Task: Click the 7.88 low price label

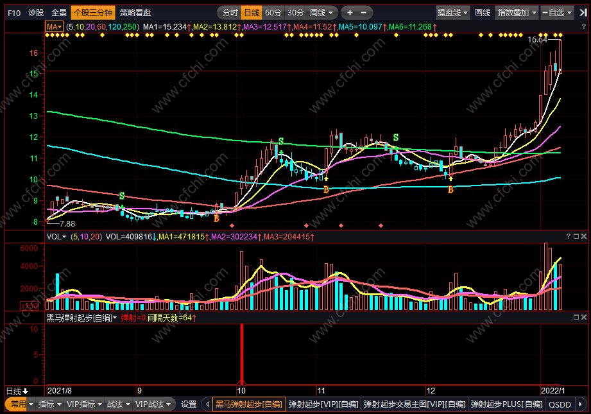Action: [67, 224]
